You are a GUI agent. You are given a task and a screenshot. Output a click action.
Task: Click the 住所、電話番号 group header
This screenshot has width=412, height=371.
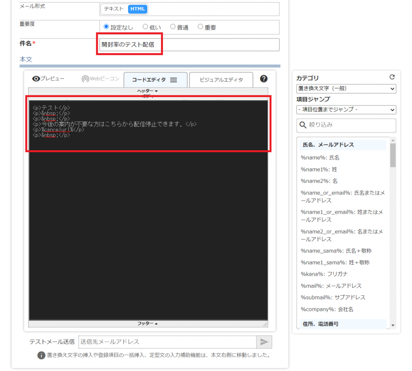tap(343, 324)
